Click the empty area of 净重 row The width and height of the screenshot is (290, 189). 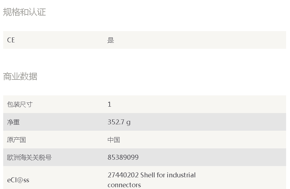click(x=207, y=122)
